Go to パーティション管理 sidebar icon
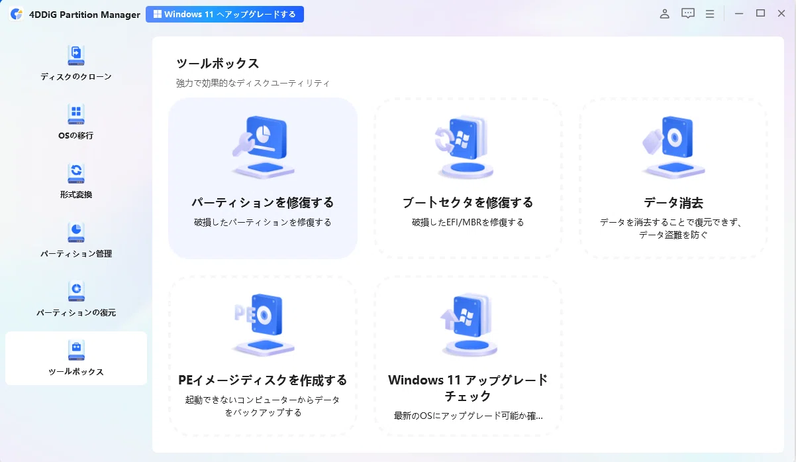 coord(76,232)
